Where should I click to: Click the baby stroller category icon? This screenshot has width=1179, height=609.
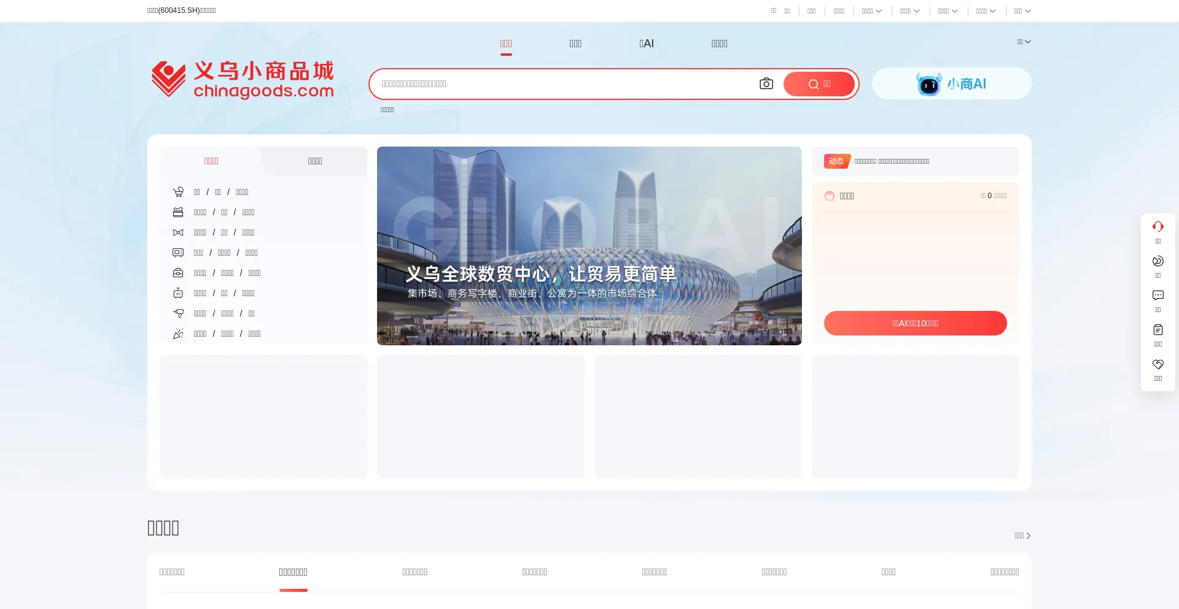click(178, 192)
